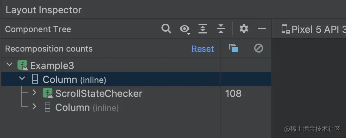The height and width of the screenshot is (138, 346).
Task: Click the Example3 composable function icon
Action: coord(22,66)
